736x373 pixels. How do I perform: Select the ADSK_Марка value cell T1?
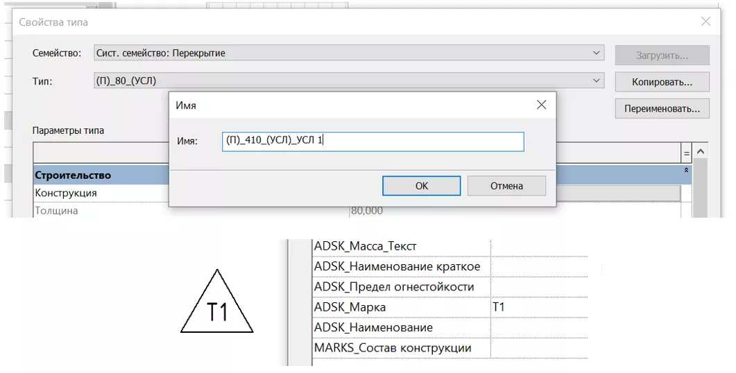coord(538,307)
